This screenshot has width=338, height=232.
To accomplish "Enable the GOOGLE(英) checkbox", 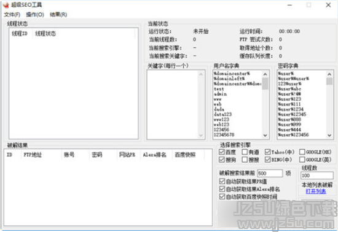I will pyautogui.click(x=302, y=160).
